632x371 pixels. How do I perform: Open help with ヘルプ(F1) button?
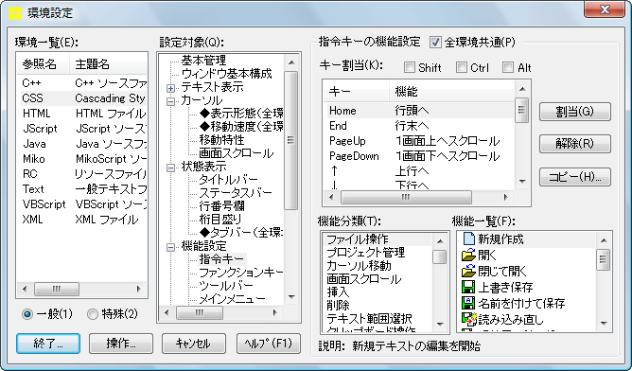pyautogui.click(x=269, y=344)
